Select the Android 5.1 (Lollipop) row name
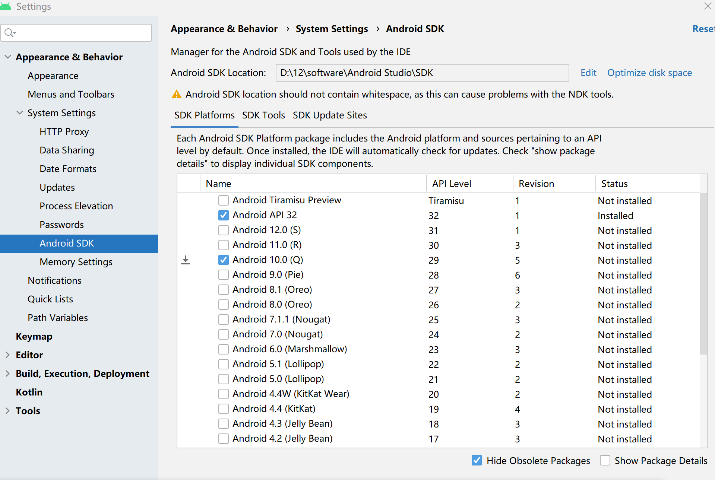This screenshot has height=480, width=715. 278,364
